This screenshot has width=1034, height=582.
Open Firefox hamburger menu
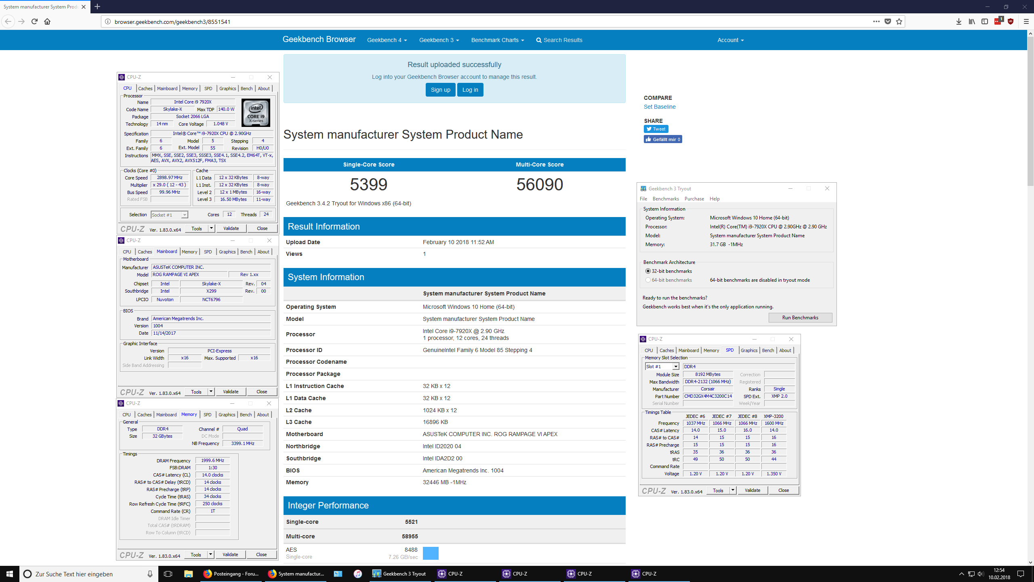(x=1026, y=21)
